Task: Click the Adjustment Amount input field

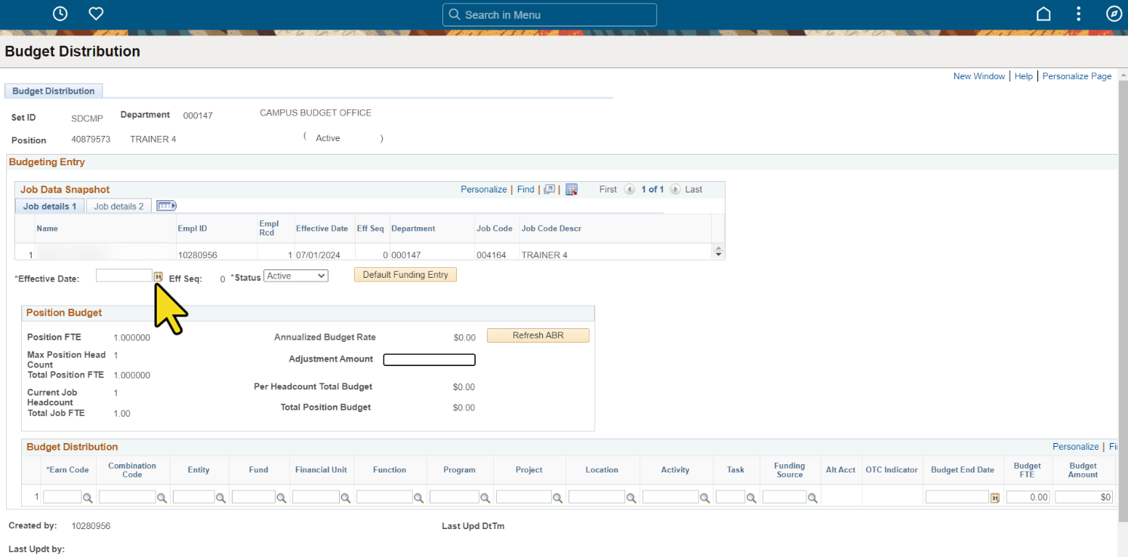Action: tap(430, 360)
